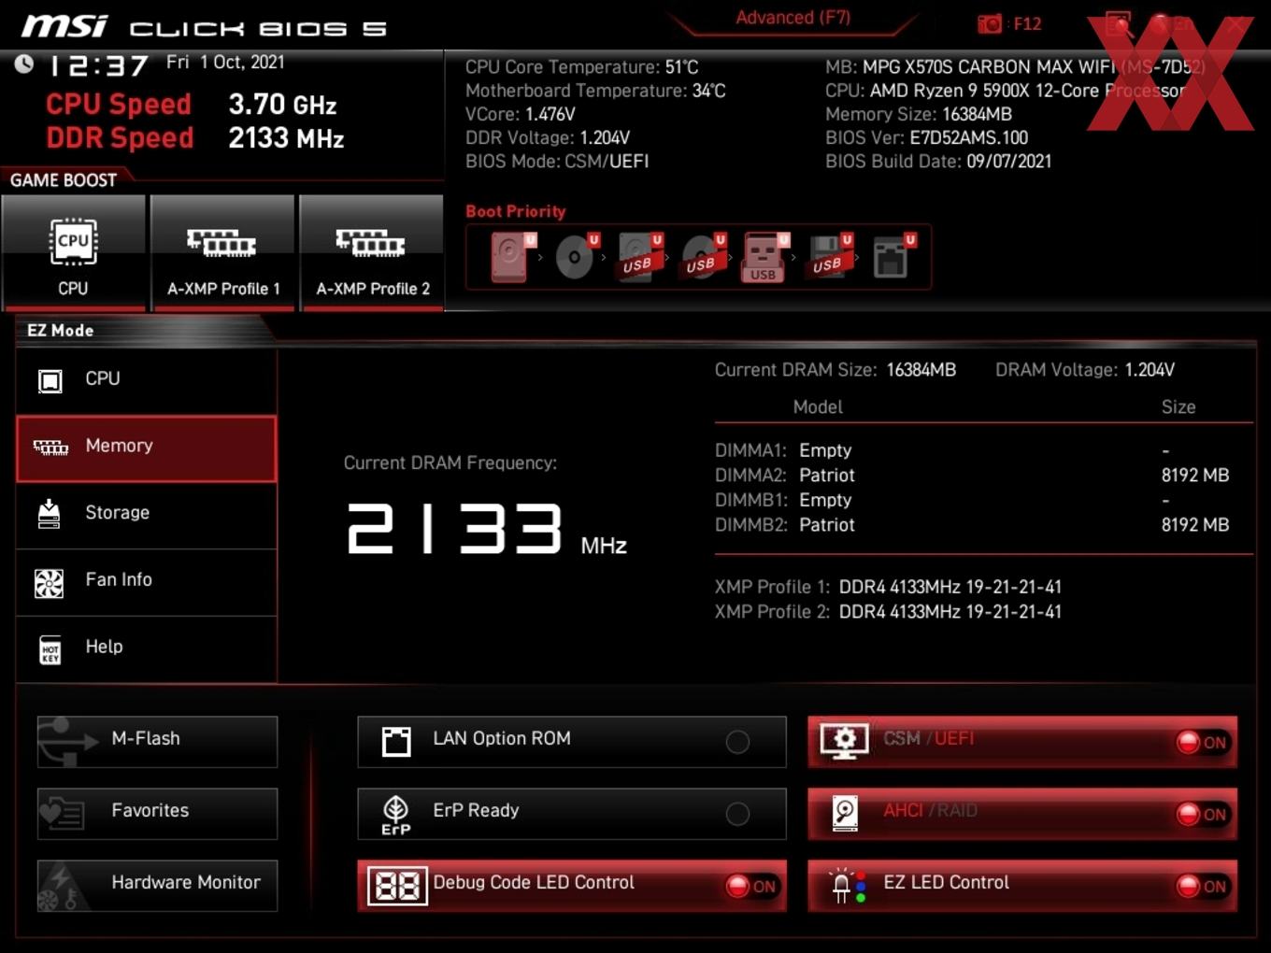Image resolution: width=1271 pixels, height=953 pixels.
Task: Toggle the ErP Ready radio button
Action: click(x=737, y=814)
